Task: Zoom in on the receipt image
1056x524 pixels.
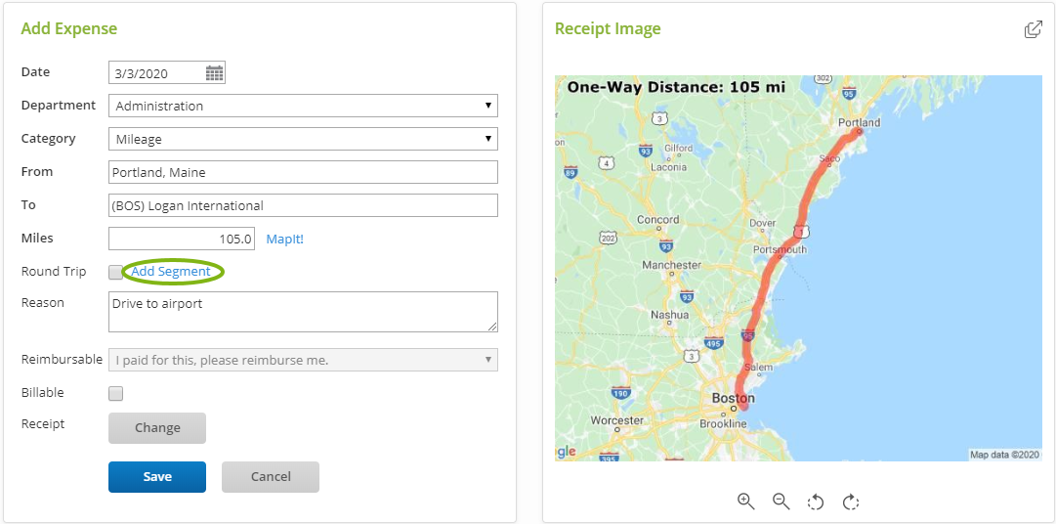Action: click(x=746, y=502)
